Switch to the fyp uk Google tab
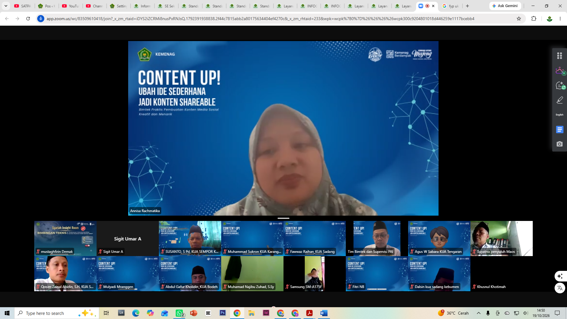The image size is (567, 319). click(x=451, y=6)
